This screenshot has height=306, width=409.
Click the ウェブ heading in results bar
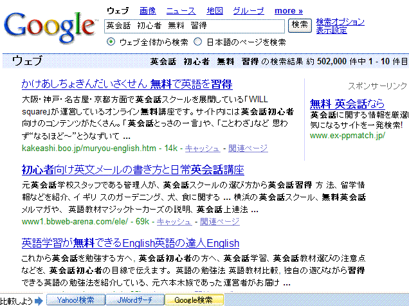tap(27, 61)
